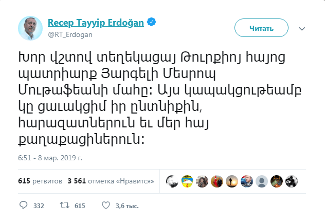
Task: Show the 3 561 «Нравится» likes list
Action: [112, 181]
